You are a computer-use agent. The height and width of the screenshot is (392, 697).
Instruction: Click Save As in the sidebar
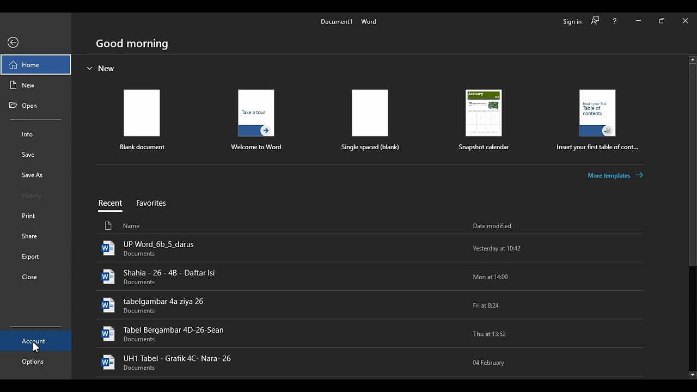[x=36, y=175]
